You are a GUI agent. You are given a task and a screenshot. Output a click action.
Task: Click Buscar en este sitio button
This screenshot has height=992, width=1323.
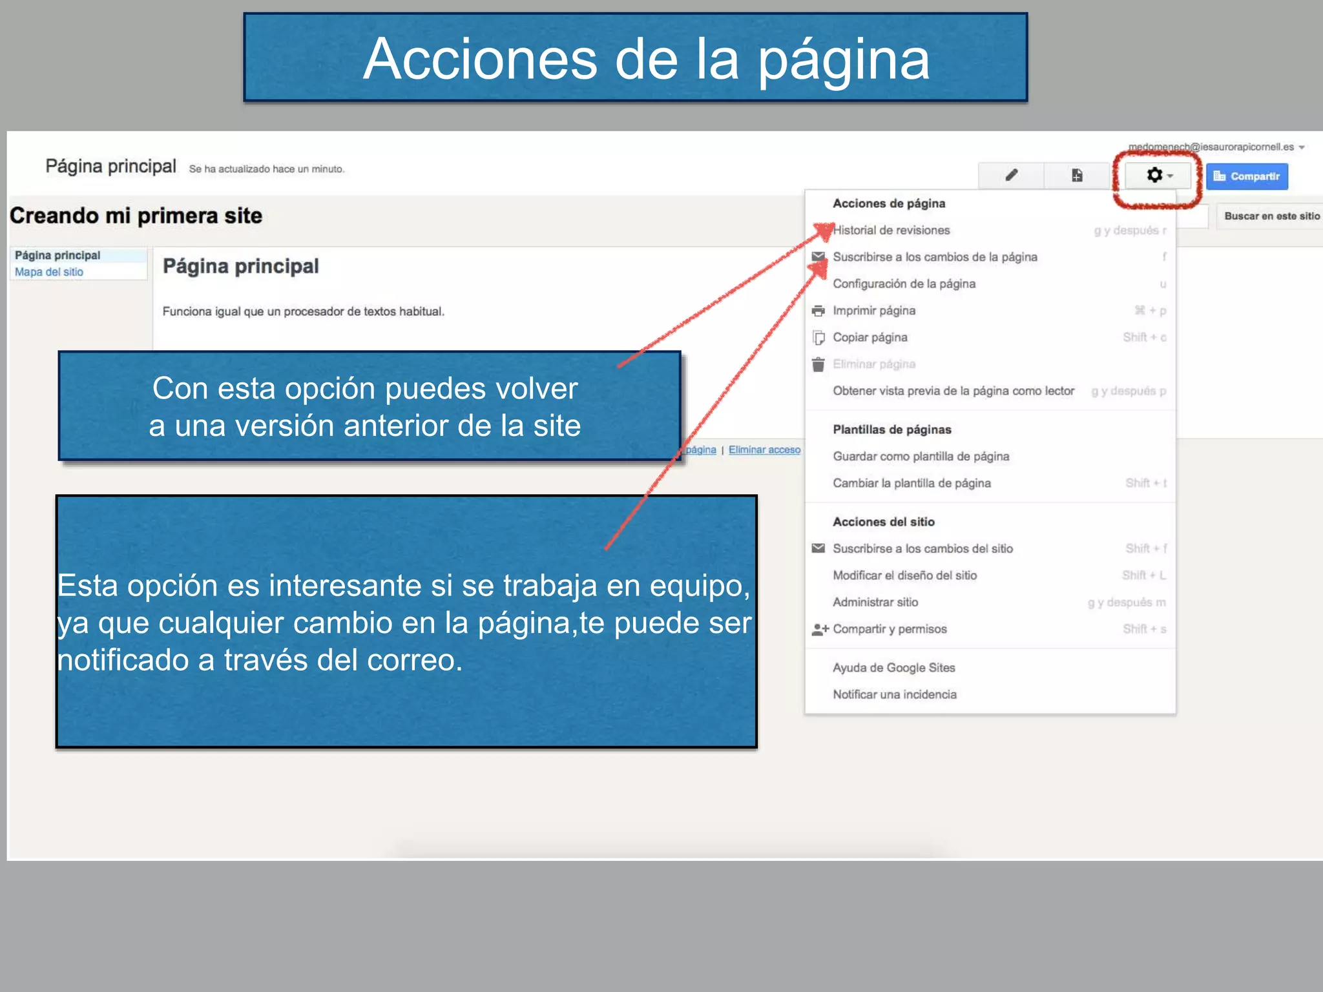pos(1271,216)
